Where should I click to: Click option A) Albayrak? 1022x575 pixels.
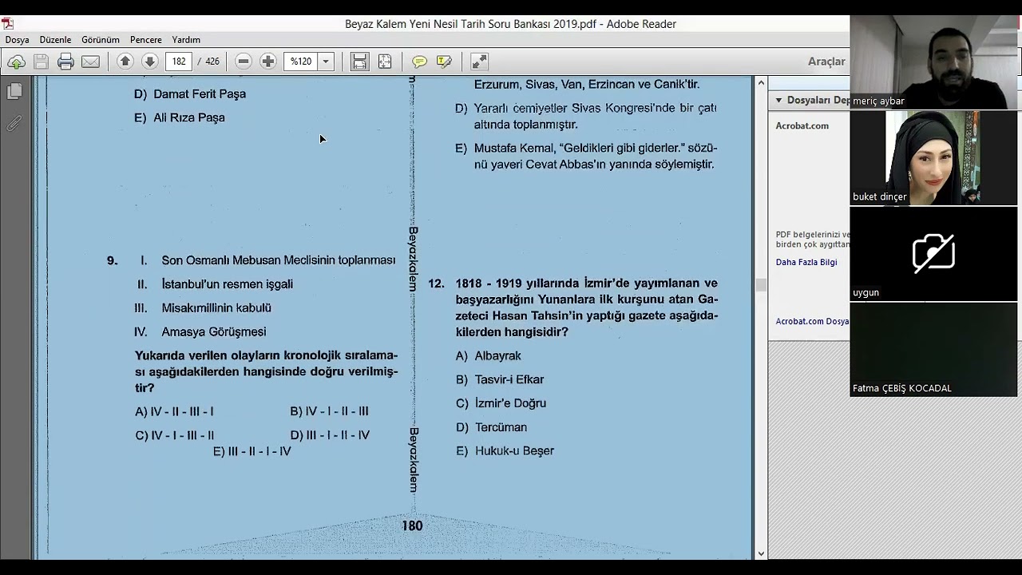488,355
